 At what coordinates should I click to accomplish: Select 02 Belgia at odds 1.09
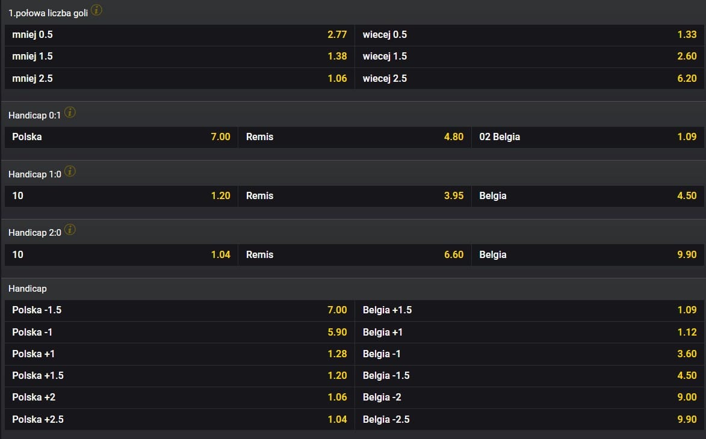tap(588, 137)
